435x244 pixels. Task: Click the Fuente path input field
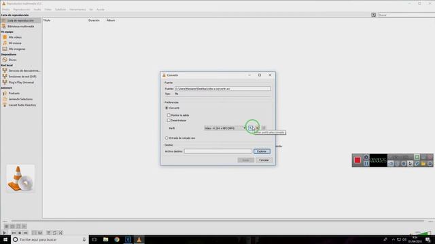click(x=222, y=89)
